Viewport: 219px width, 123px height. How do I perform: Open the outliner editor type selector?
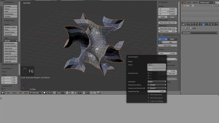183,2
